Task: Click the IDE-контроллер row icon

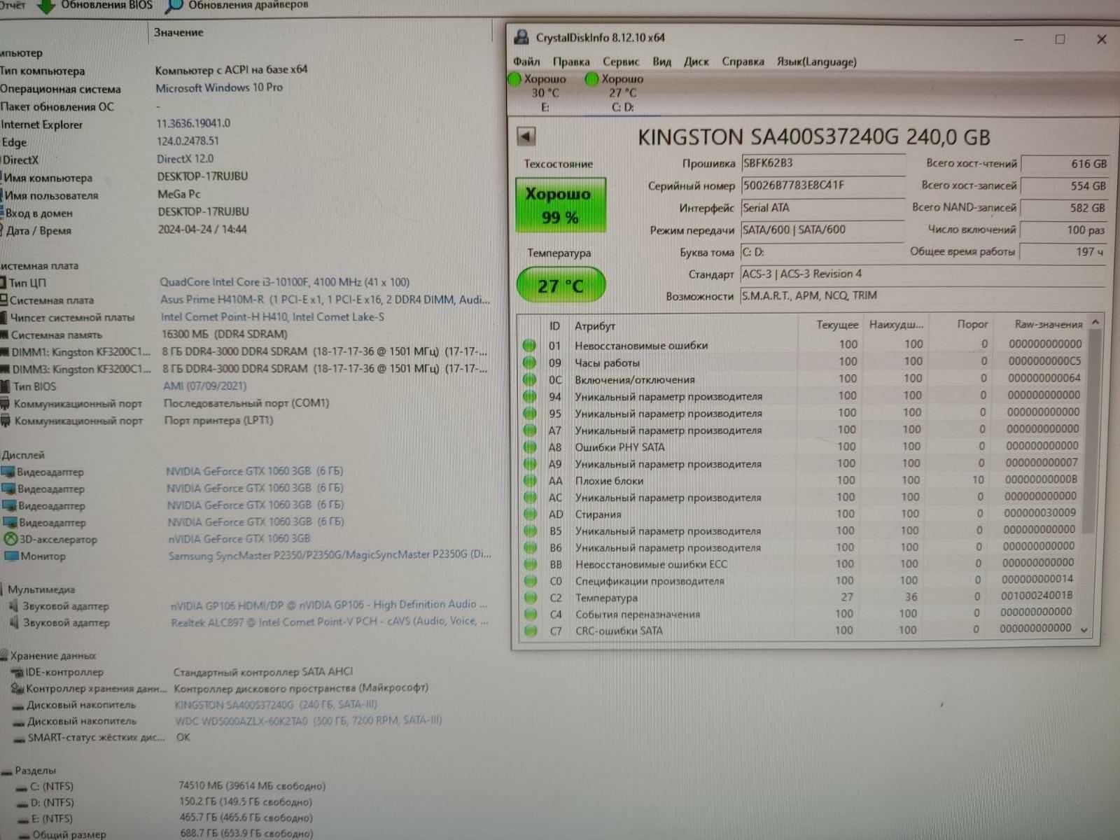Action: (17, 672)
